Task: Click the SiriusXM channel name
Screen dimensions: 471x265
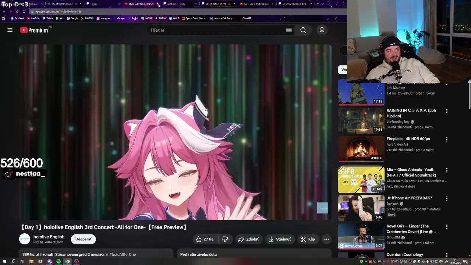Action: [394, 238]
